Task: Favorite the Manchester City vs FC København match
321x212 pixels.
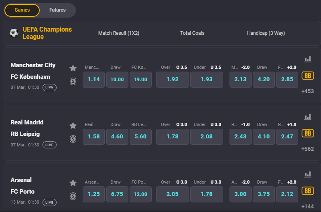Action: coord(73,68)
